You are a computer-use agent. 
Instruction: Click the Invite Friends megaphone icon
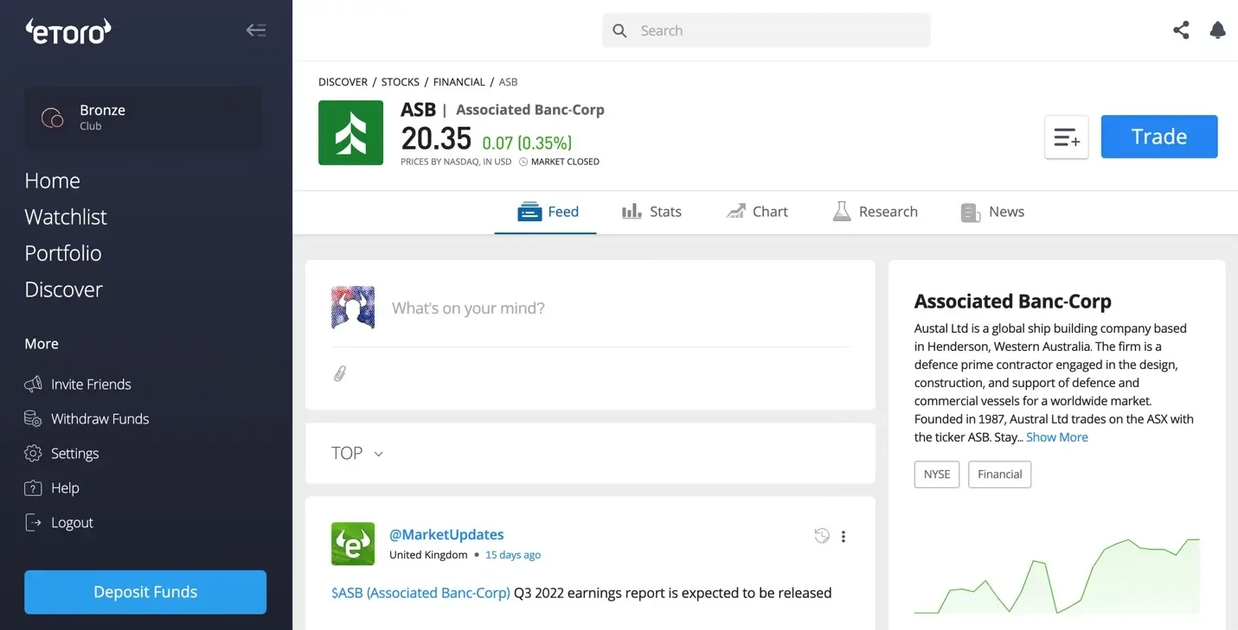point(33,384)
